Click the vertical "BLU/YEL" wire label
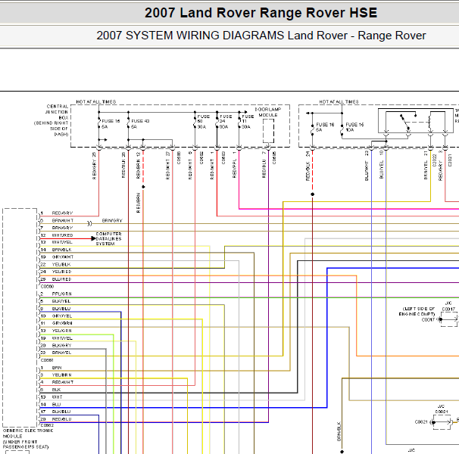This screenshot has height=454, width=459. (381, 169)
